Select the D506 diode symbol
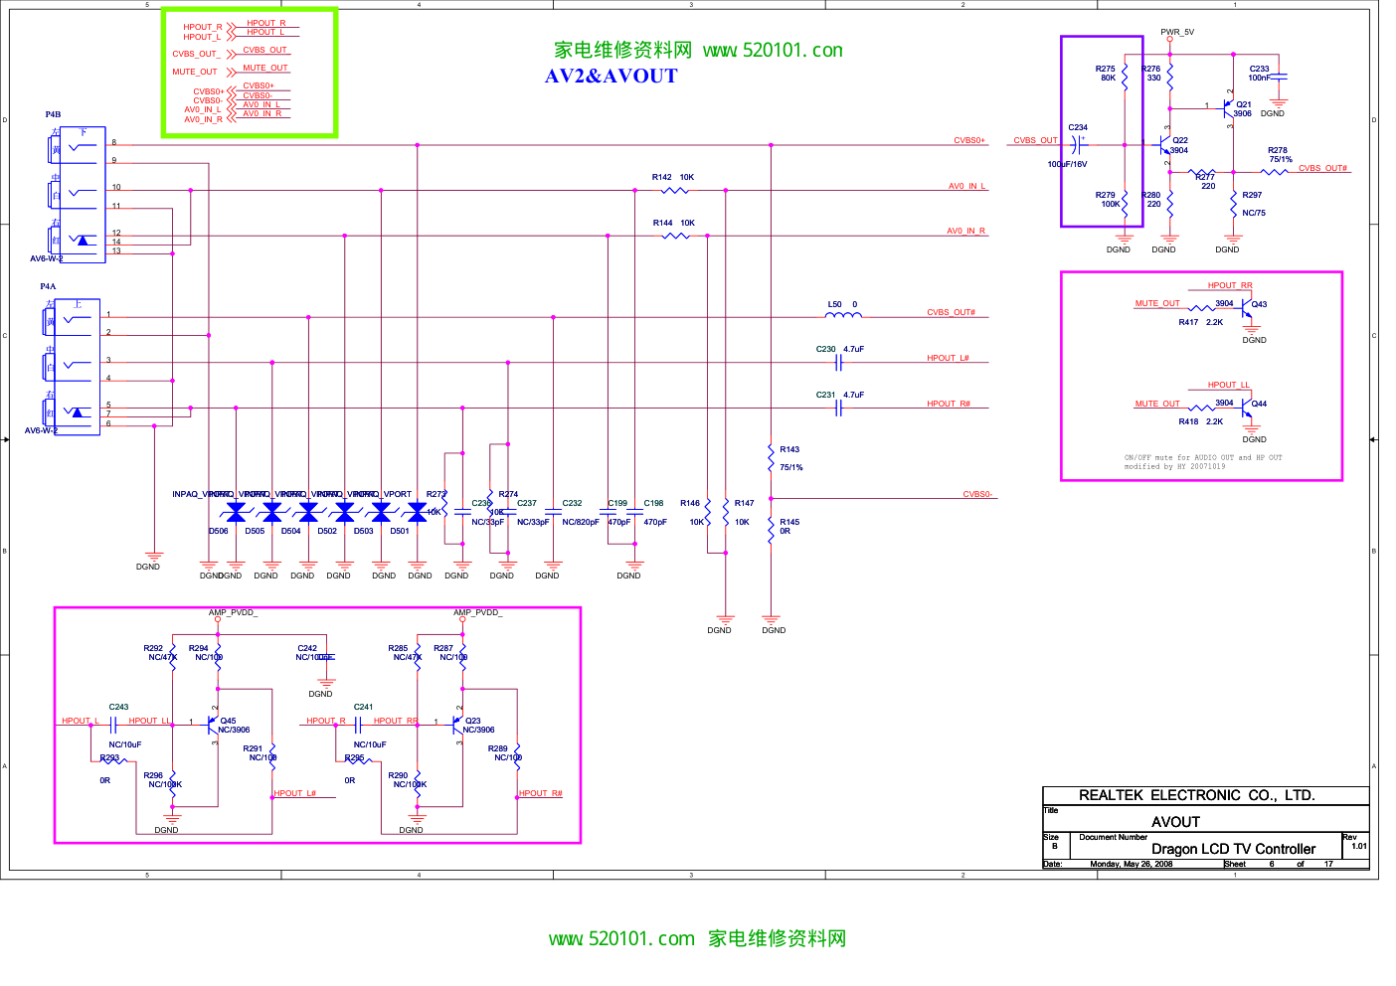The height and width of the screenshot is (986, 1396). tap(236, 512)
